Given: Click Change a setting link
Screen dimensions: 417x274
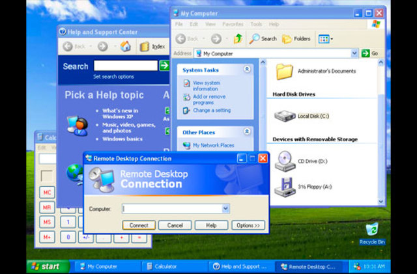Looking at the screenshot, I should pos(212,110).
